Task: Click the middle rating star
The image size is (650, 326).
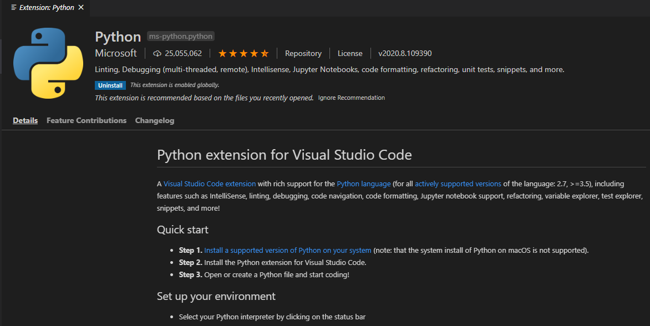Action: tap(243, 53)
